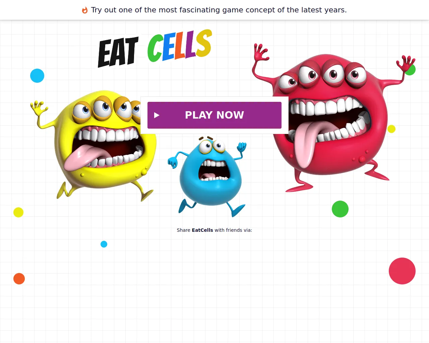Screen dimensions: 429x343
Task: Click the large red circle cell
Action: tap(402, 271)
